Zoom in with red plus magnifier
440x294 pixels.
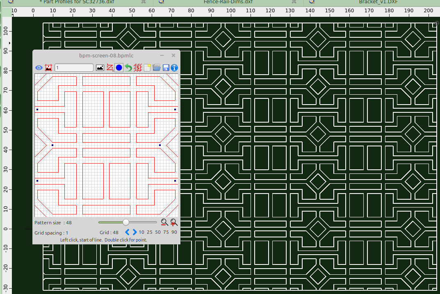(174, 222)
